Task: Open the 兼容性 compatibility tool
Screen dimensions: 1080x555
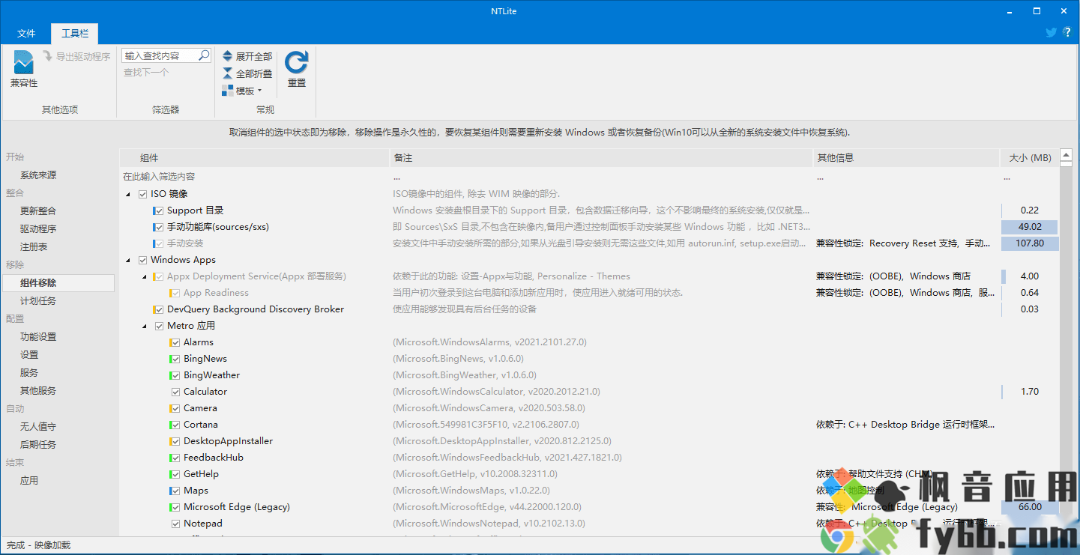Action: click(23, 69)
